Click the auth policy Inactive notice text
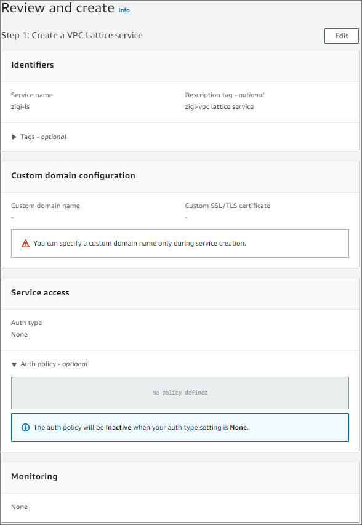This screenshot has width=362, height=525. pyautogui.click(x=141, y=428)
